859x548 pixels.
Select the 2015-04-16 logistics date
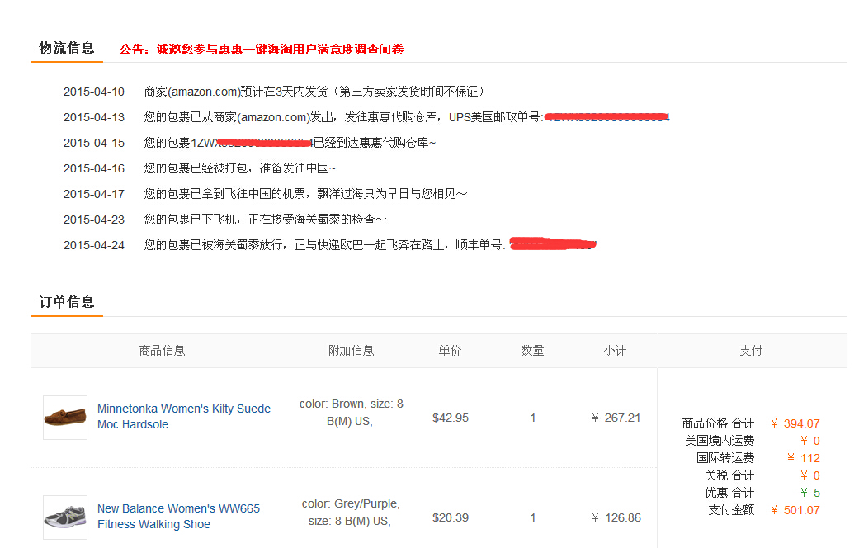(x=94, y=168)
